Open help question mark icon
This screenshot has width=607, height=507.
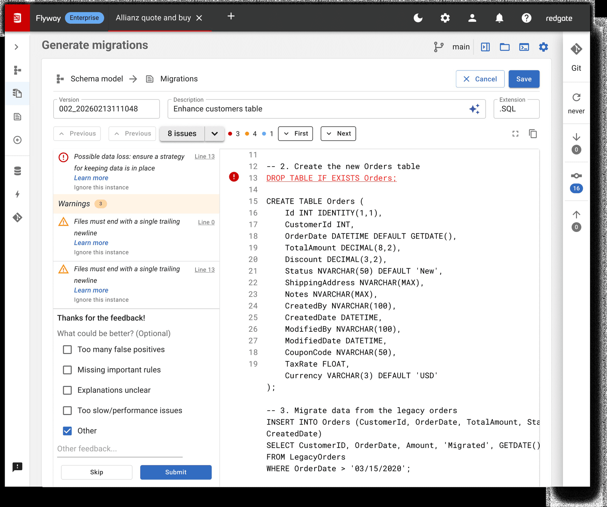(x=526, y=18)
